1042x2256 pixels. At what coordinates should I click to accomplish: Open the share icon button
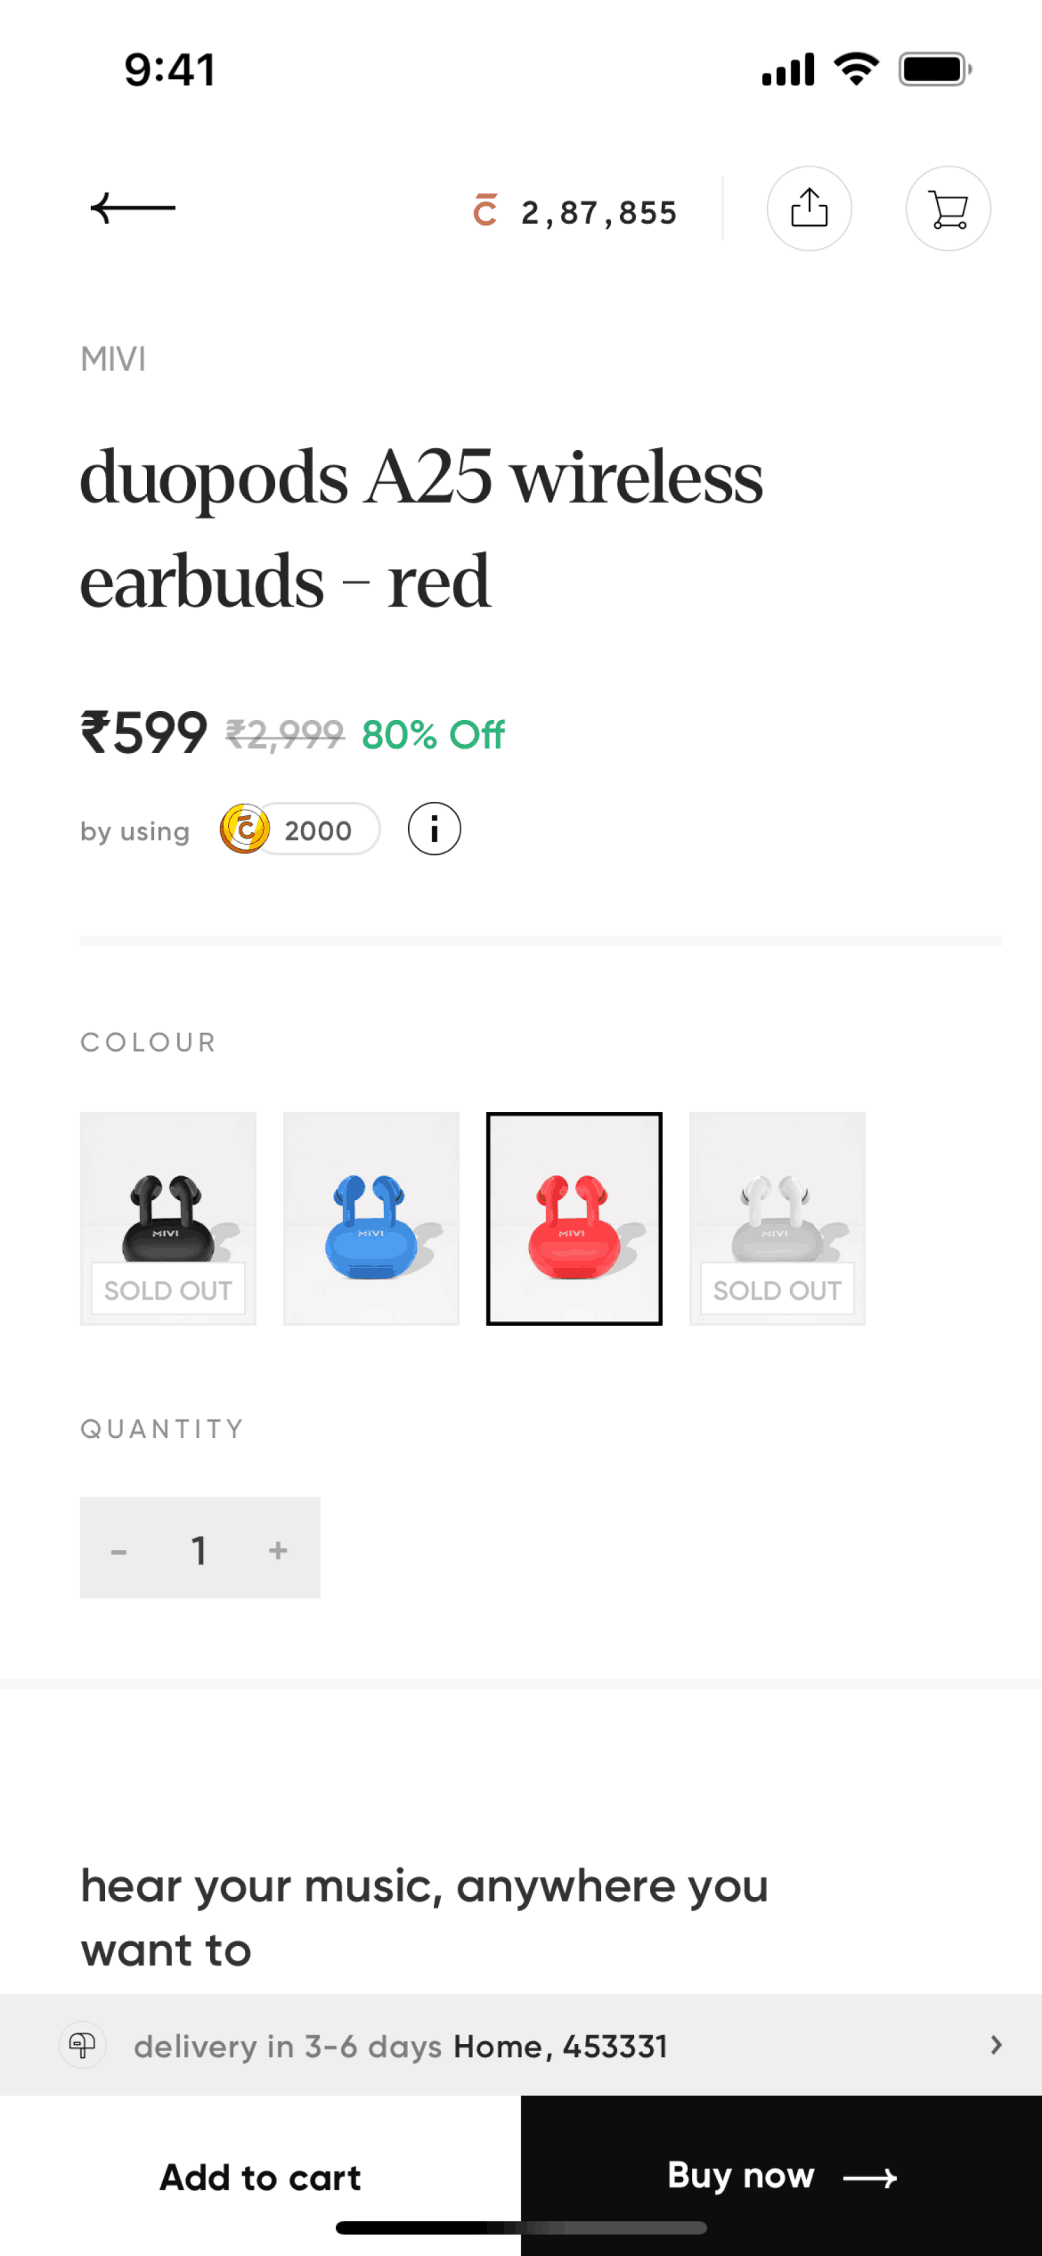[810, 208]
